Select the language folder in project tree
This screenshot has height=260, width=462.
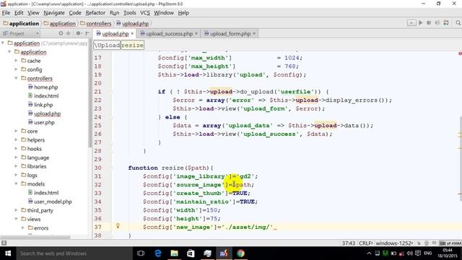pyautogui.click(x=35, y=157)
